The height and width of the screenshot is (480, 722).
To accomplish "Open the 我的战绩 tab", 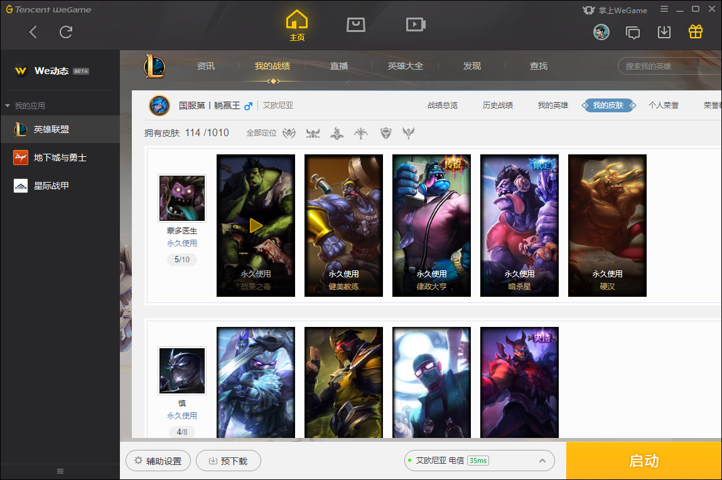I will [272, 67].
